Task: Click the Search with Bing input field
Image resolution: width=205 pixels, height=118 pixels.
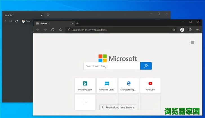Action: pyautogui.click(x=112, y=66)
